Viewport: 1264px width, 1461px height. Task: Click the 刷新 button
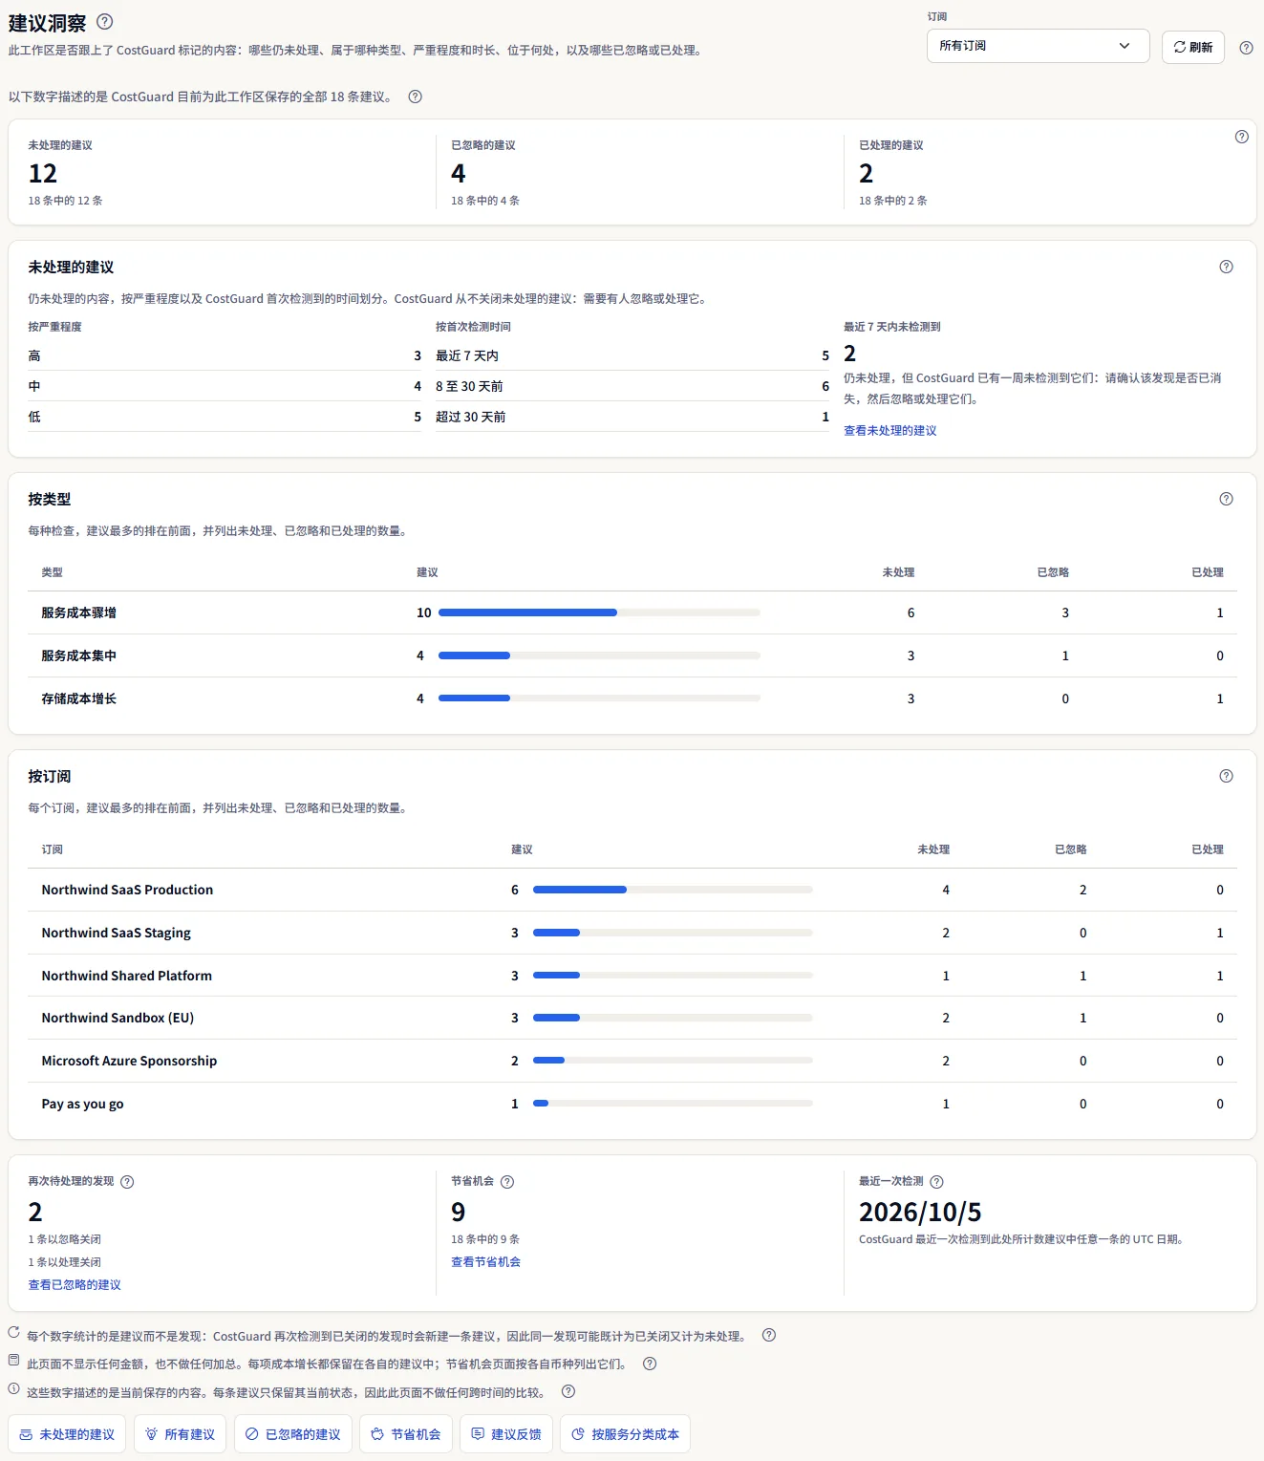point(1193,47)
